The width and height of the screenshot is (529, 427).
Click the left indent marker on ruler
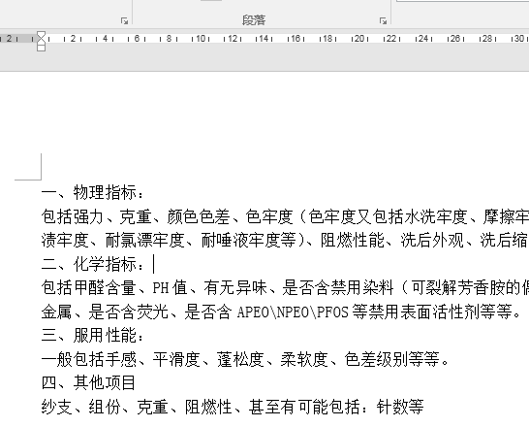click(x=41, y=48)
